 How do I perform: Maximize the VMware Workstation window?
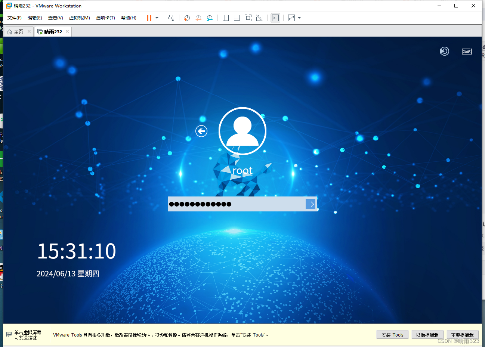(x=456, y=6)
